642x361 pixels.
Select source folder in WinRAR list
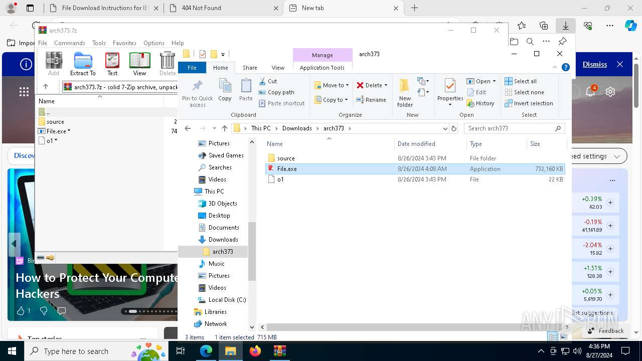(x=55, y=122)
